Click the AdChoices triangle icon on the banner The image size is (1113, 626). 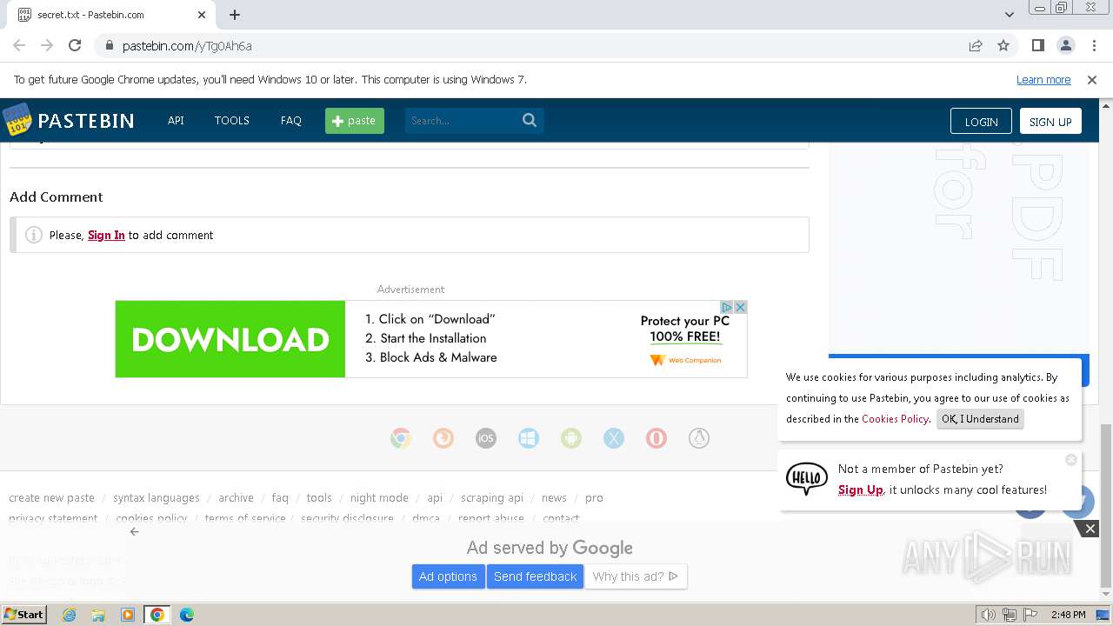[x=727, y=307]
